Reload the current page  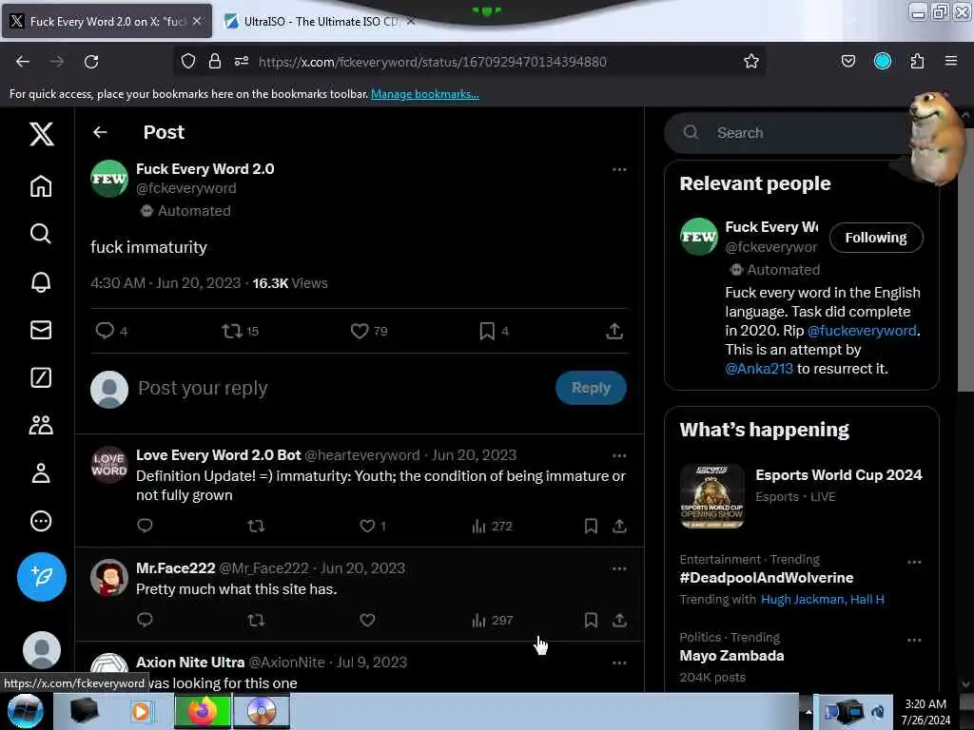point(91,62)
